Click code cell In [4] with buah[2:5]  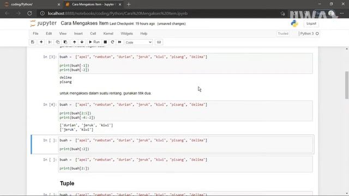[185, 111]
